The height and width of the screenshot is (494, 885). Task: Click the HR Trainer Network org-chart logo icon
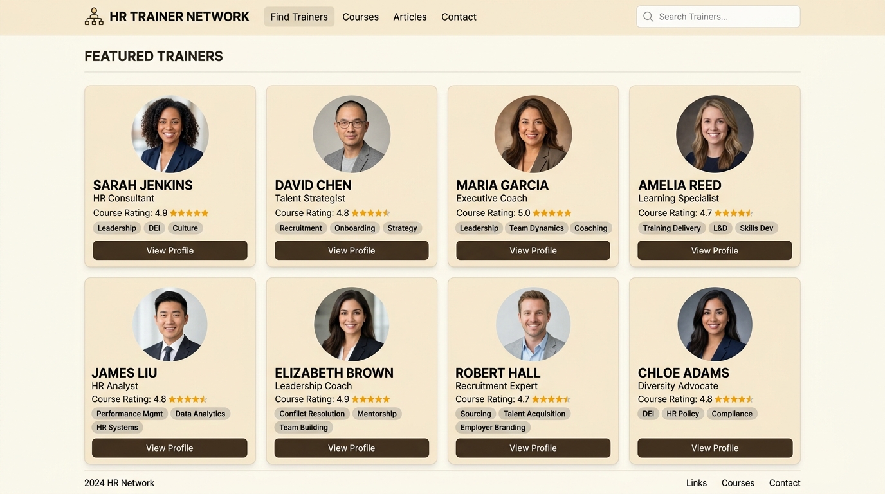tap(94, 17)
